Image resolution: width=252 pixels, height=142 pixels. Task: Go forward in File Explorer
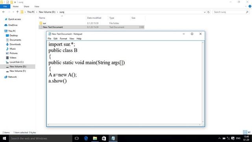pos(9,12)
